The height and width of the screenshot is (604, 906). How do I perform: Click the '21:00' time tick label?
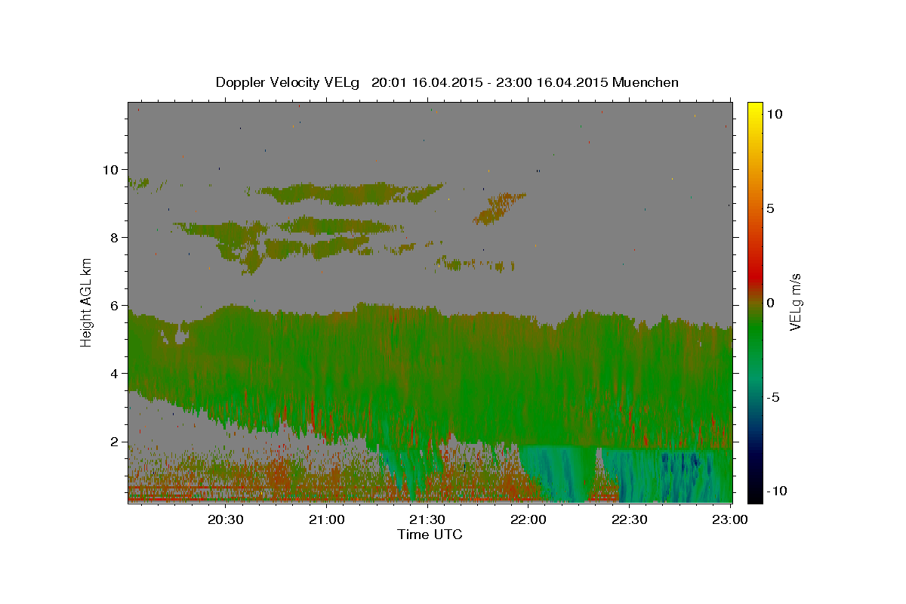tap(327, 519)
